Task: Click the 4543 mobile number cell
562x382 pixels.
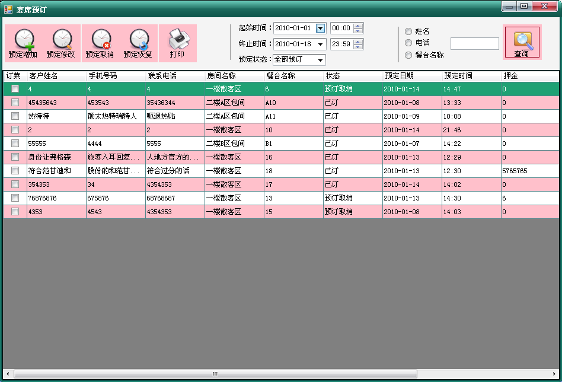Action: pyautogui.click(x=116, y=212)
